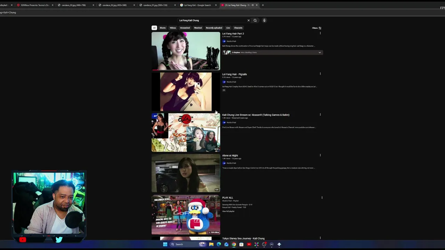Click the Lei Fang Hair Part 2 thumbnail

[x=186, y=51]
